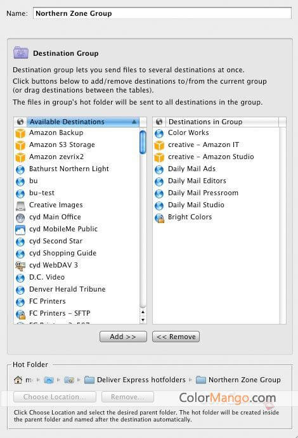
Task: Select the Creative Images drive icon
Action: [x=20, y=205]
